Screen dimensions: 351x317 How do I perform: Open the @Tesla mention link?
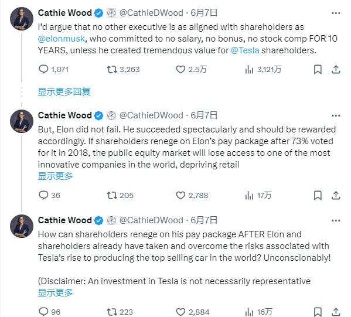point(245,50)
